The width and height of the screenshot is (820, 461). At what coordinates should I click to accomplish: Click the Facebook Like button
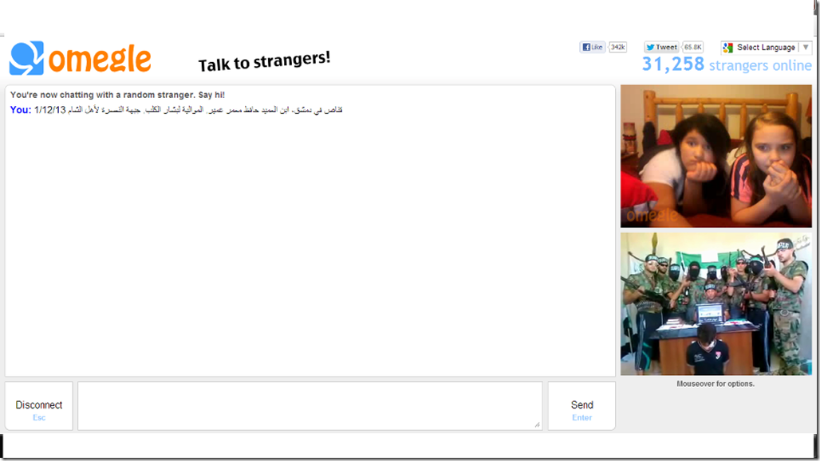tap(592, 47)
